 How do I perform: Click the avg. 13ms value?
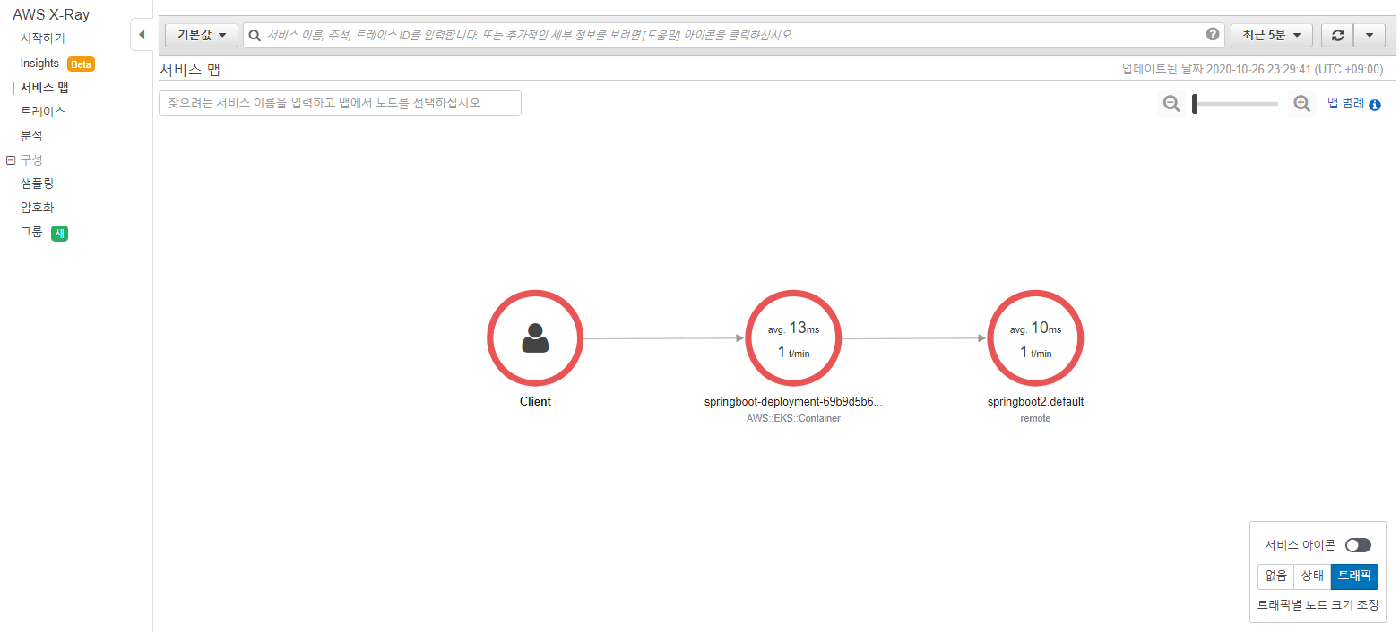click(x=793, y=329)
